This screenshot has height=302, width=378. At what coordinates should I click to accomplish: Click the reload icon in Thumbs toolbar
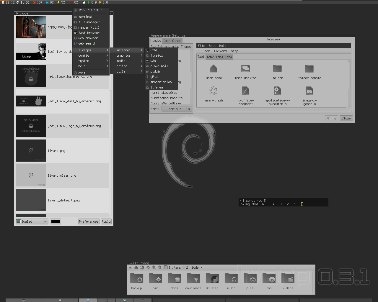pyautogui.click(x=148, y=267)
